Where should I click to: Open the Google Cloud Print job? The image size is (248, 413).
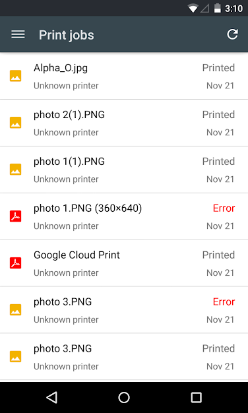(x=124, y=263)
